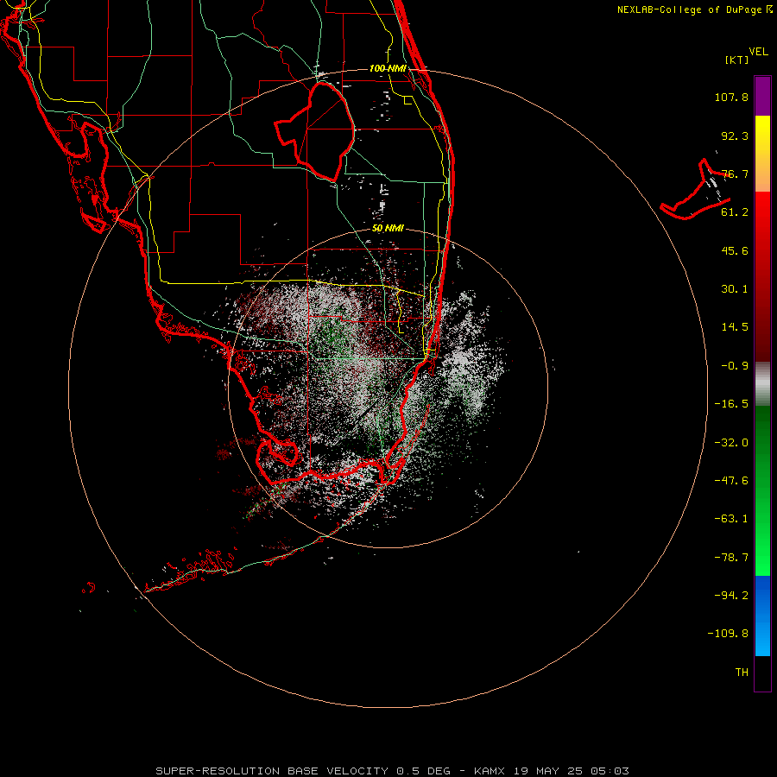This screenshot has height=777, width=777.
Task: Click the 45.6 legend value
Action: pos(735,250)
